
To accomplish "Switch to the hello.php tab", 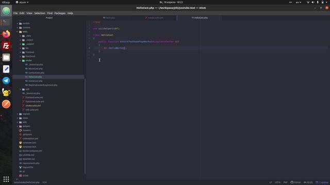I will (x=109, y=18).
